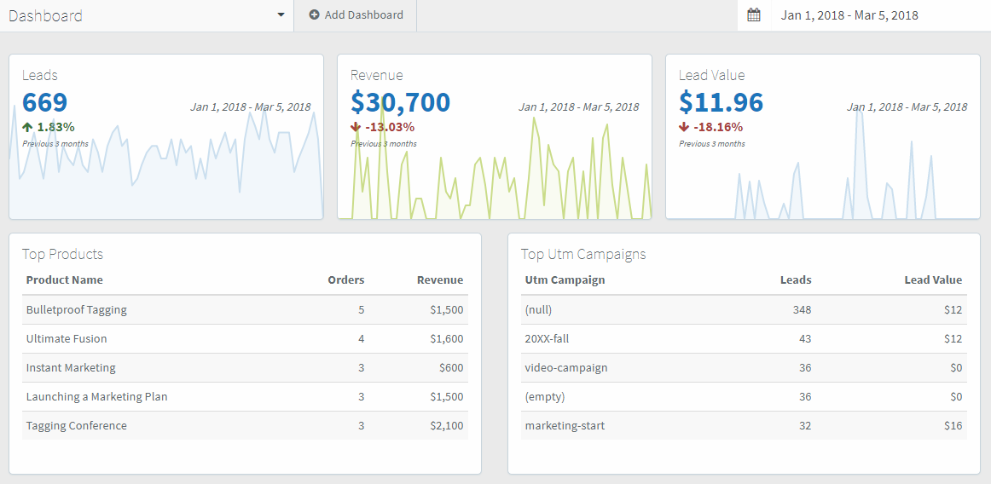Image resolution: width=991 pixels, height=484 pixels.
Task: Sort campaigns by Lead Value column header
Action: [932, 279]
